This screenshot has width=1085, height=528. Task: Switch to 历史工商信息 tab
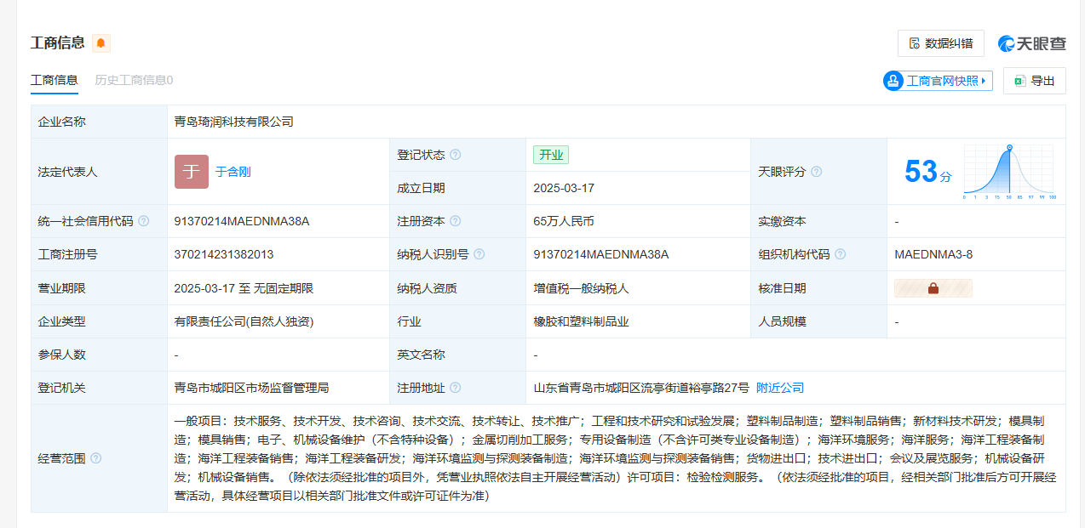pyautogui.click(x=134, y=80)
